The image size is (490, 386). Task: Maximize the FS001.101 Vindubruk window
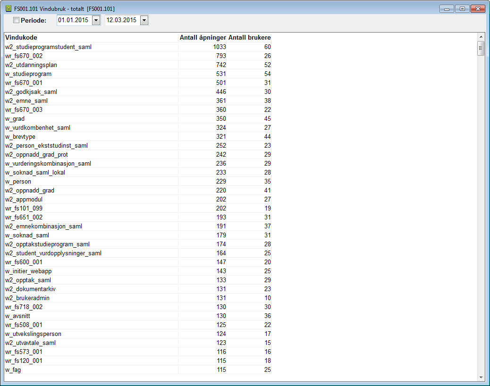(462, 9)
